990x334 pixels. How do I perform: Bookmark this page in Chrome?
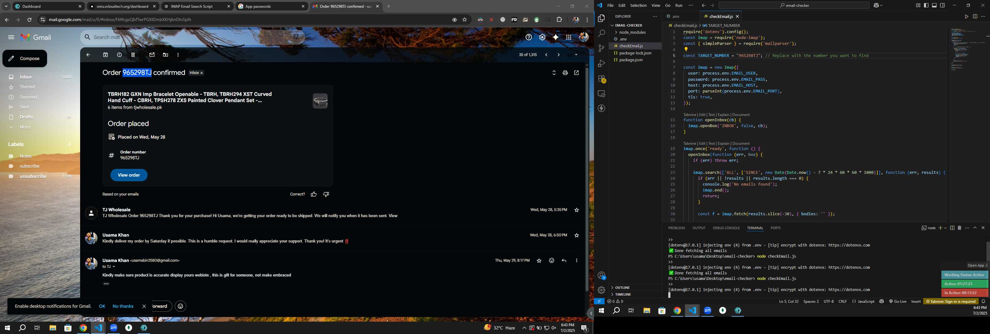(465, 19)
